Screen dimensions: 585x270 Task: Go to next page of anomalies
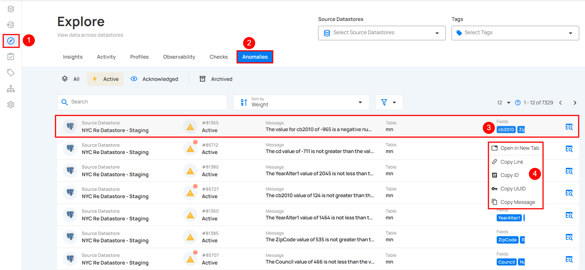(575, 103)
